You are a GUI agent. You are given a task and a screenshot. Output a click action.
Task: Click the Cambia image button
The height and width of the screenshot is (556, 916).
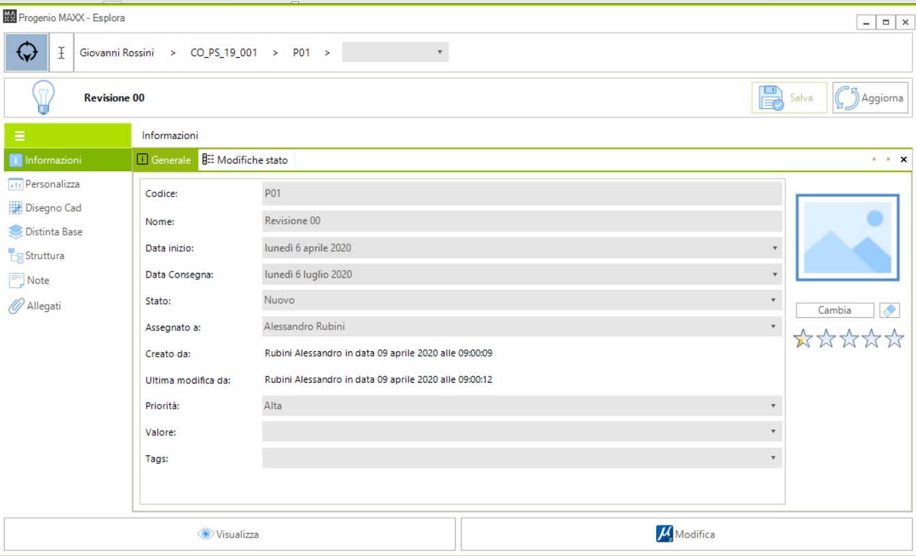click(x=835, y=310)
